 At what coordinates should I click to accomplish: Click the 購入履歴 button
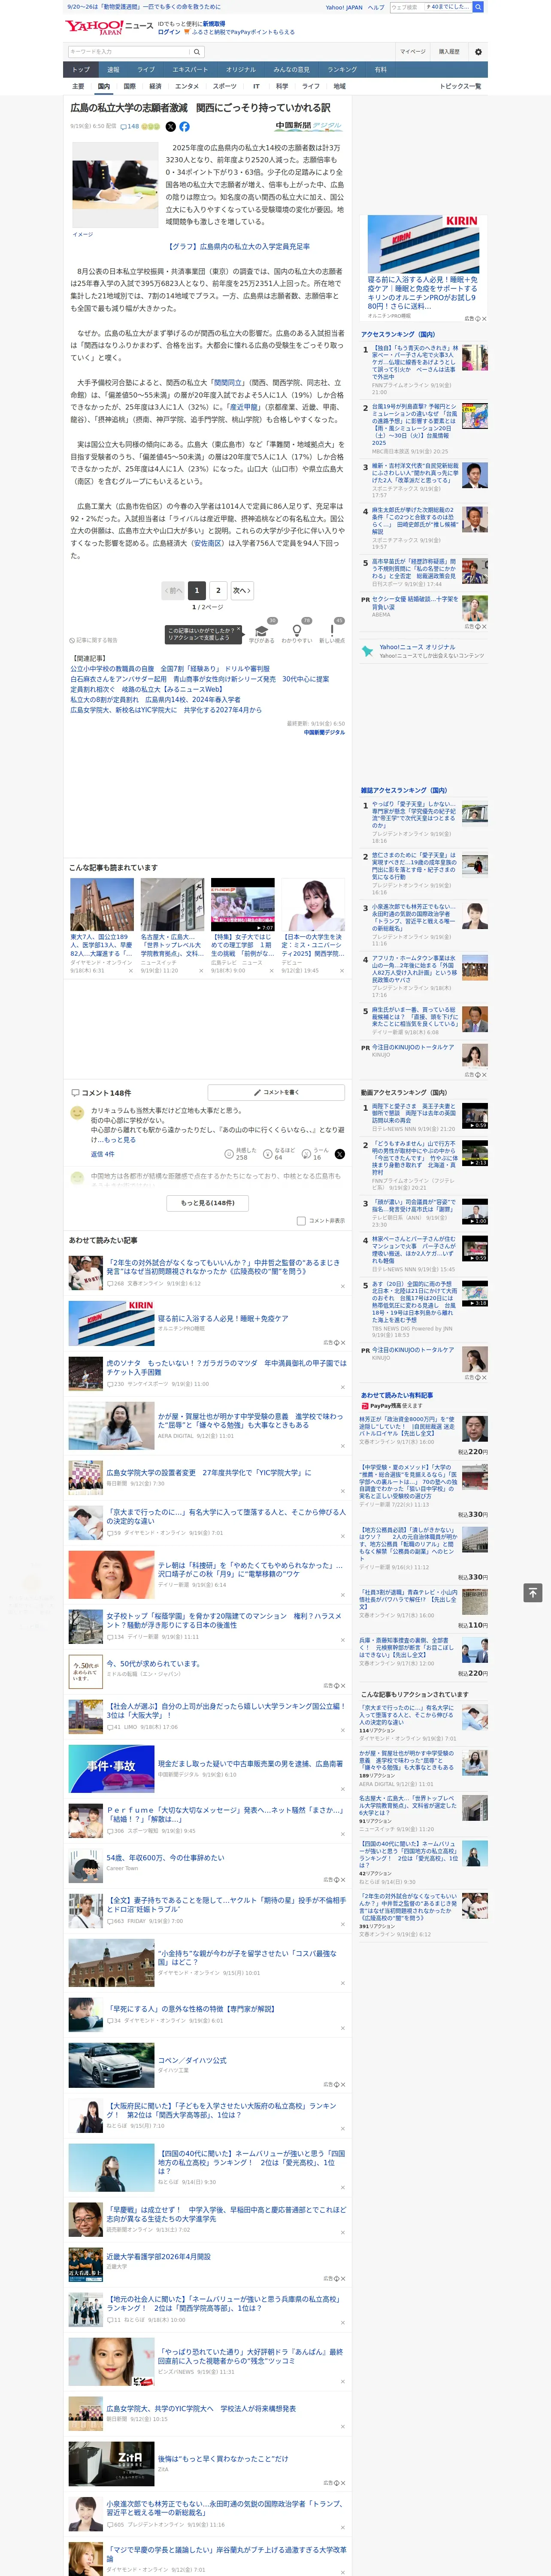pyautogui.click(x=449, y=51)
